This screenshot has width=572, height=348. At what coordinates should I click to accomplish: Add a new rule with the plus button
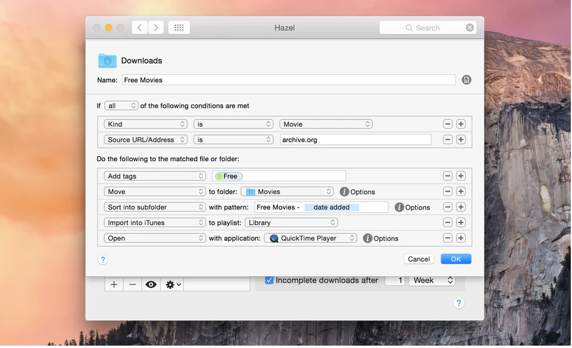tap(114, 284)
